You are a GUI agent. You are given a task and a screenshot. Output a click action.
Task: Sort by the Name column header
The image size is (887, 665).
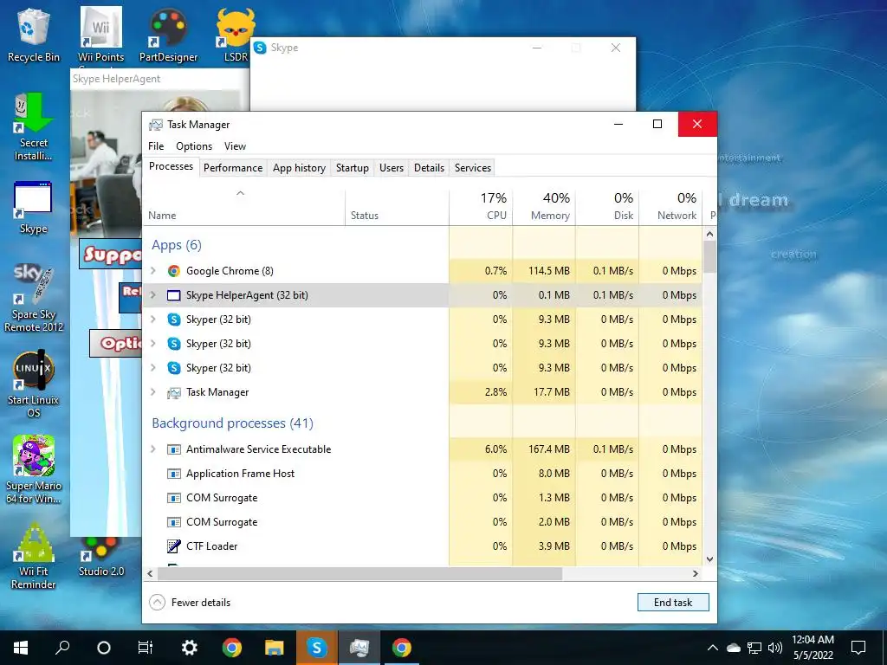[x=243, y=207]
